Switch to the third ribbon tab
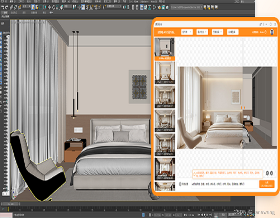The image size is (280, 218). [x=24, y=13]
